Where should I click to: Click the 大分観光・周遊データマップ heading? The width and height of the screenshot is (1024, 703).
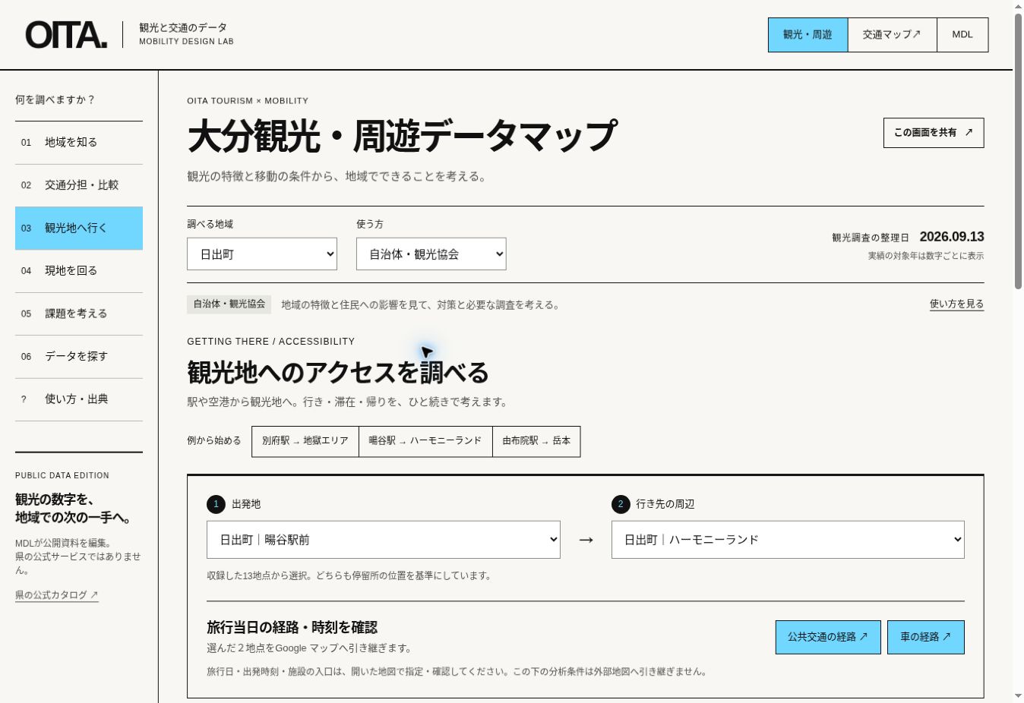(x=402, y=137)
